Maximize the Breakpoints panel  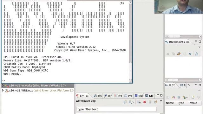(x=200, y=41)
